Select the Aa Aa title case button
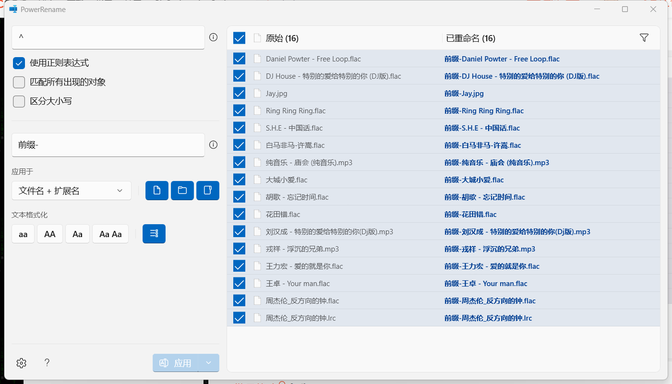Image resolution: width=672 pixels, height=384 pixels. coord(110,234)
